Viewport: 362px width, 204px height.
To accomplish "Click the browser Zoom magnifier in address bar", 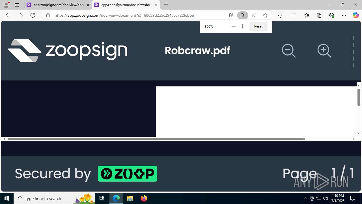I will [x=242, y=15].
